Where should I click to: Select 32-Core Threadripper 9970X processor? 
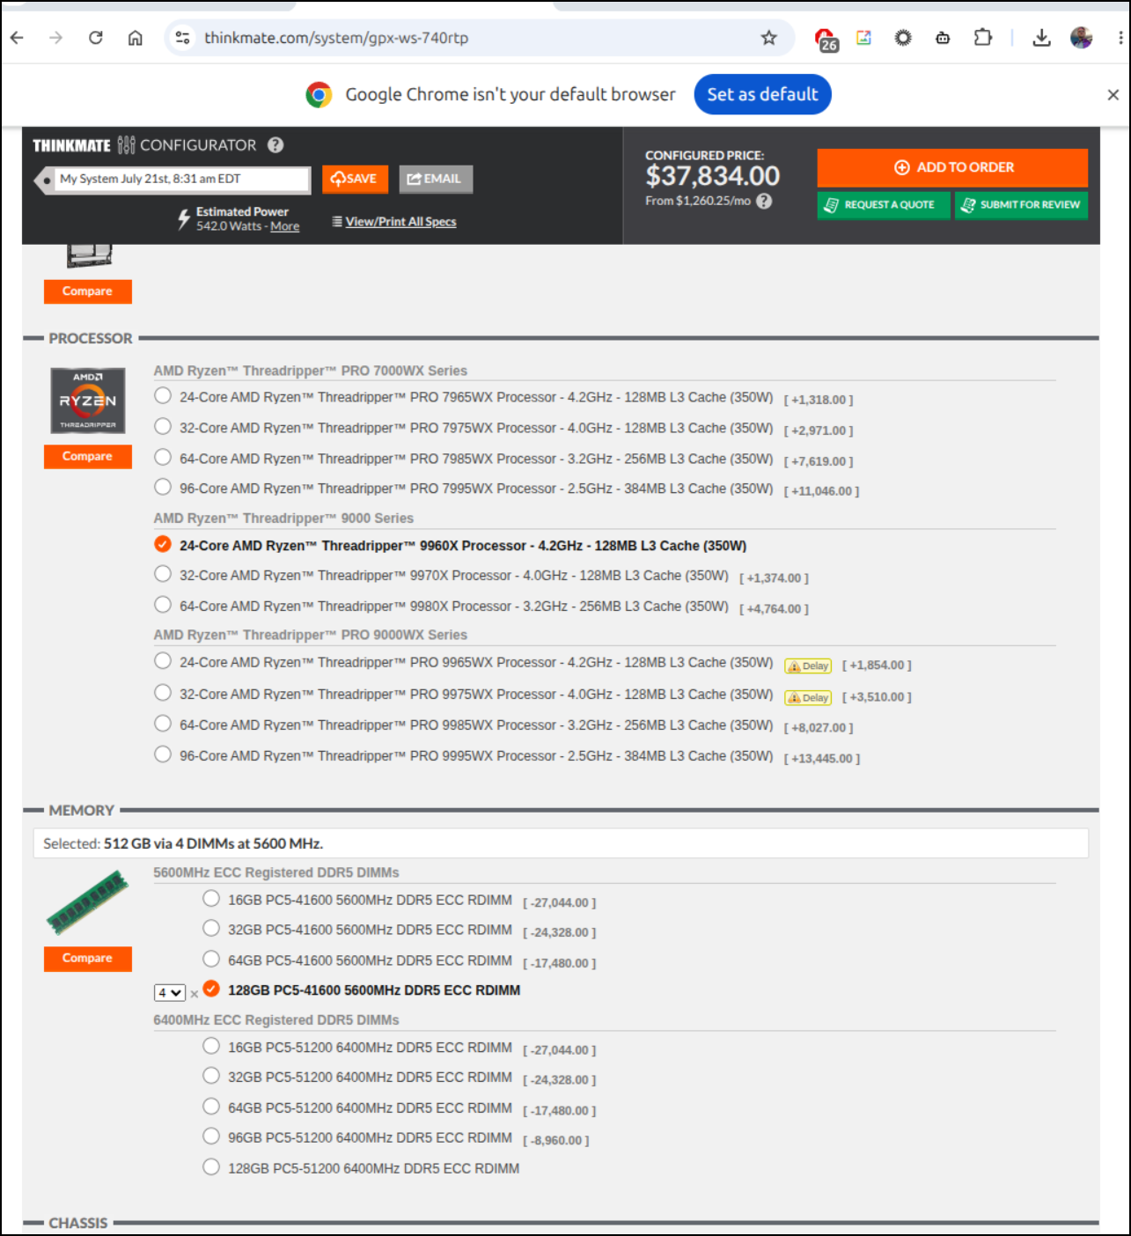[163, 575]
